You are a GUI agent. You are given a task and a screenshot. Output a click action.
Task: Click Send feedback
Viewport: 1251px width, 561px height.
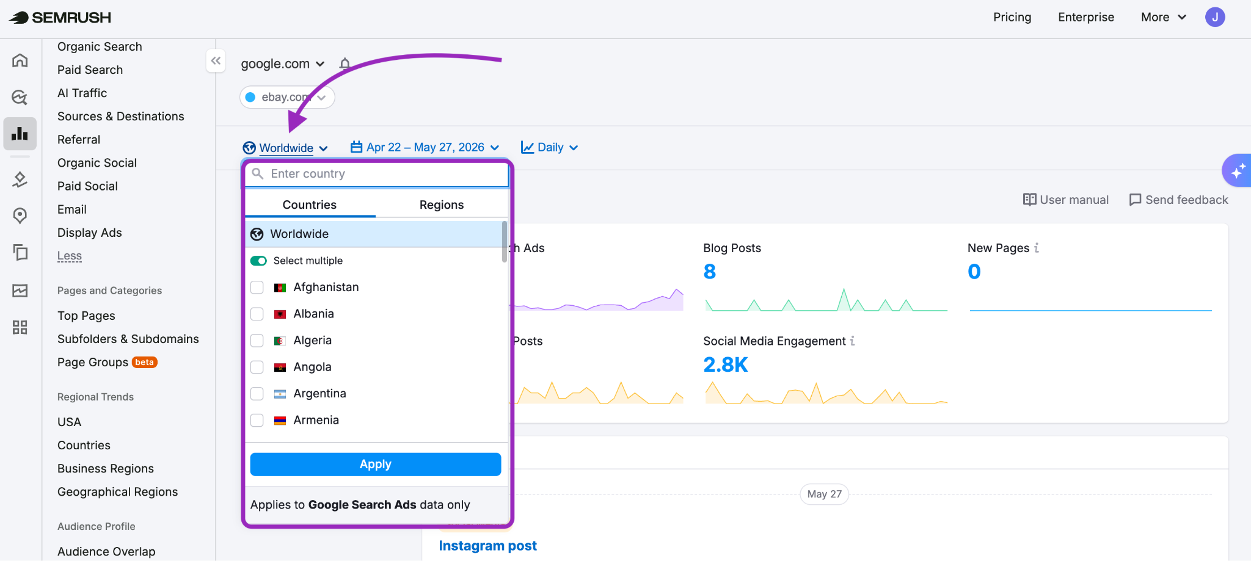(x=1179, y=200)
